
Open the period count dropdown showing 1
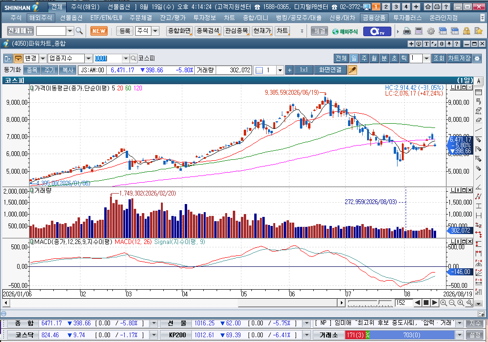pyautogui.click(x=427, y=58)
